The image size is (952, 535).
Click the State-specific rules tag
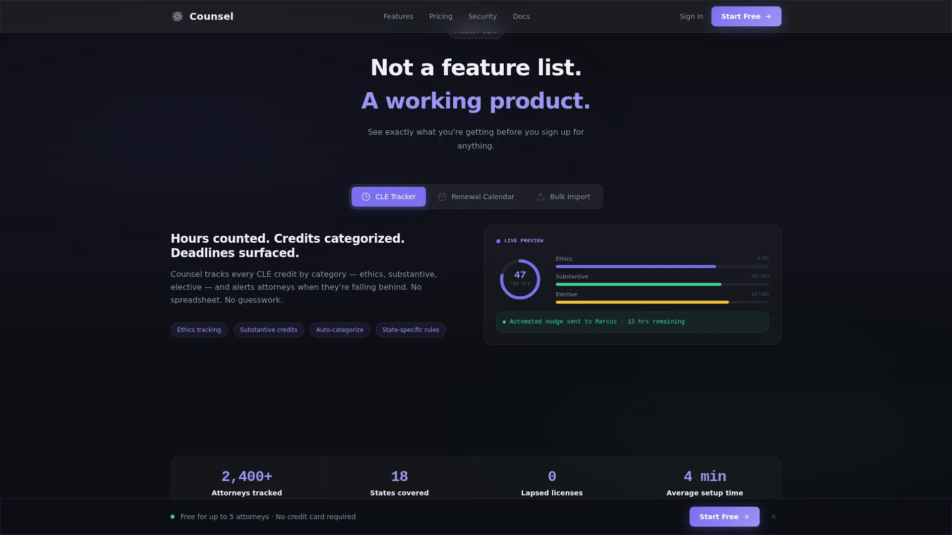[411, 330]
